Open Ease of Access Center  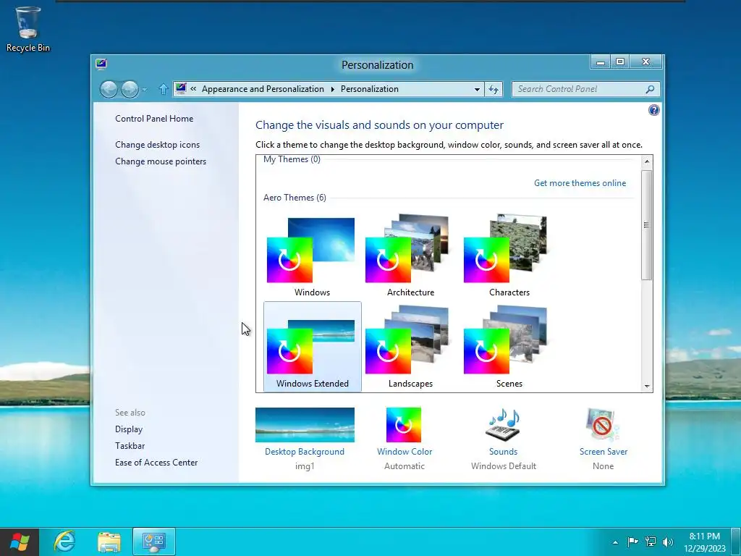[156, 463]
